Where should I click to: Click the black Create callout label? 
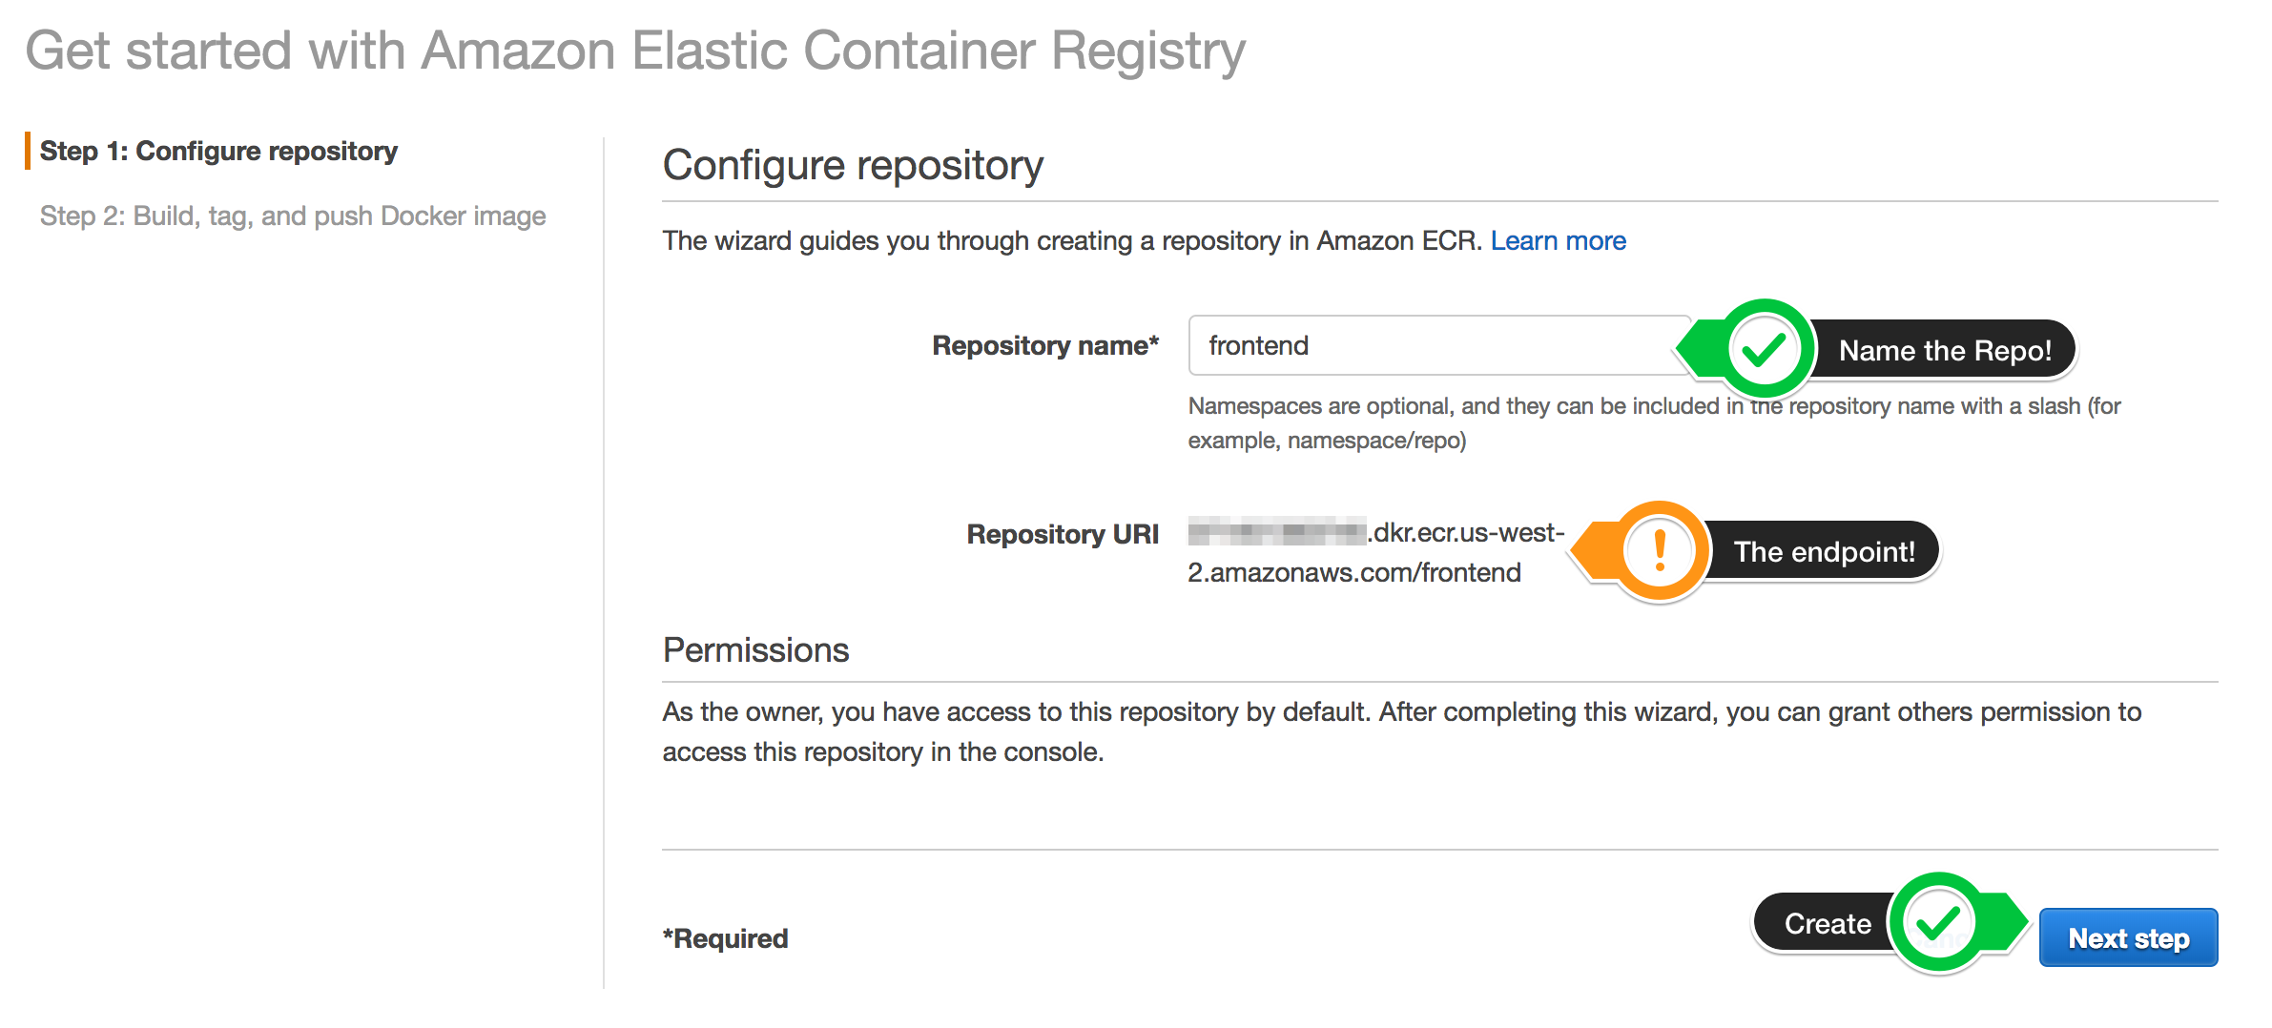pos(1826,923)
